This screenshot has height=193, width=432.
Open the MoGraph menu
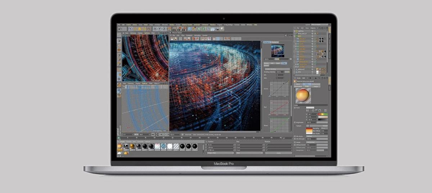tap(197, 25)
